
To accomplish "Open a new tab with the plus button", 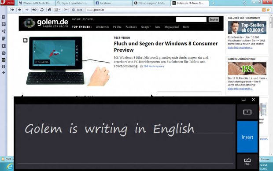I will (213, 3).
